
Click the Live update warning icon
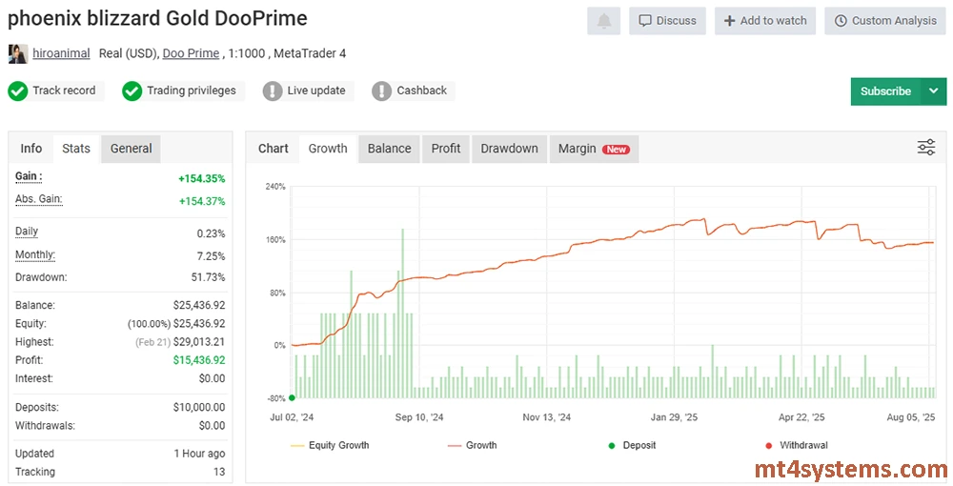(x=272, y=91)
